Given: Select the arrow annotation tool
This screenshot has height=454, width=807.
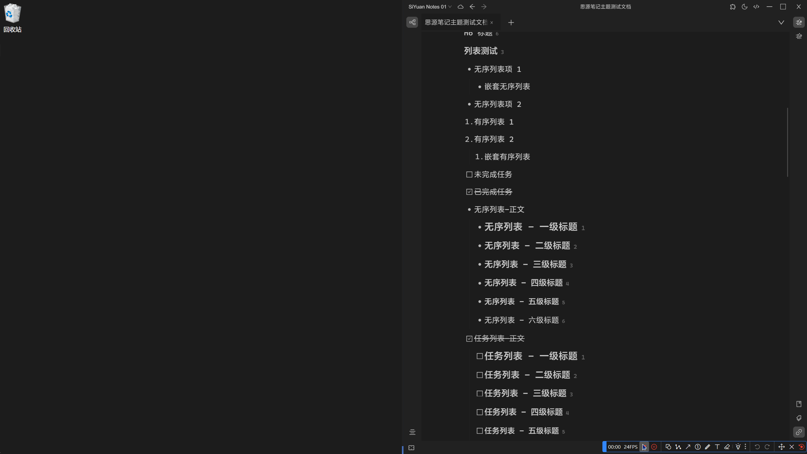Looking at the screenshot, I should [688, 447].
